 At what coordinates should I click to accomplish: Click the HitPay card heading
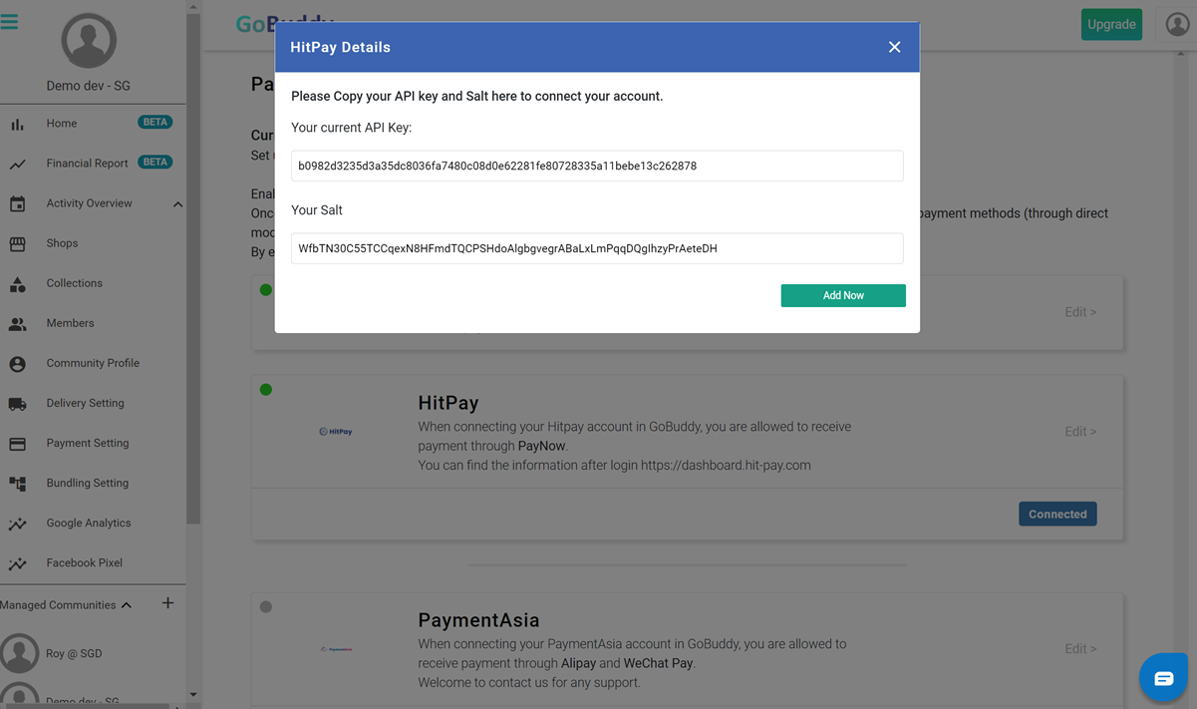[x=449, y=403]
